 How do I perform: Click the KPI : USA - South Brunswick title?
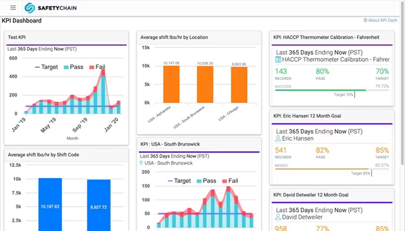click(x=170, y=144)
